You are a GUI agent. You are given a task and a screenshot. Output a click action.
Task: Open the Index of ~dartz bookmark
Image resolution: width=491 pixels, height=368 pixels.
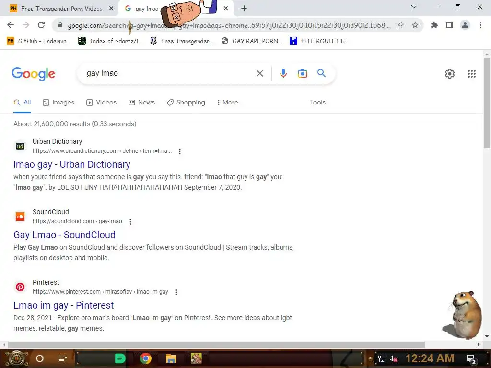click(110, 41)
